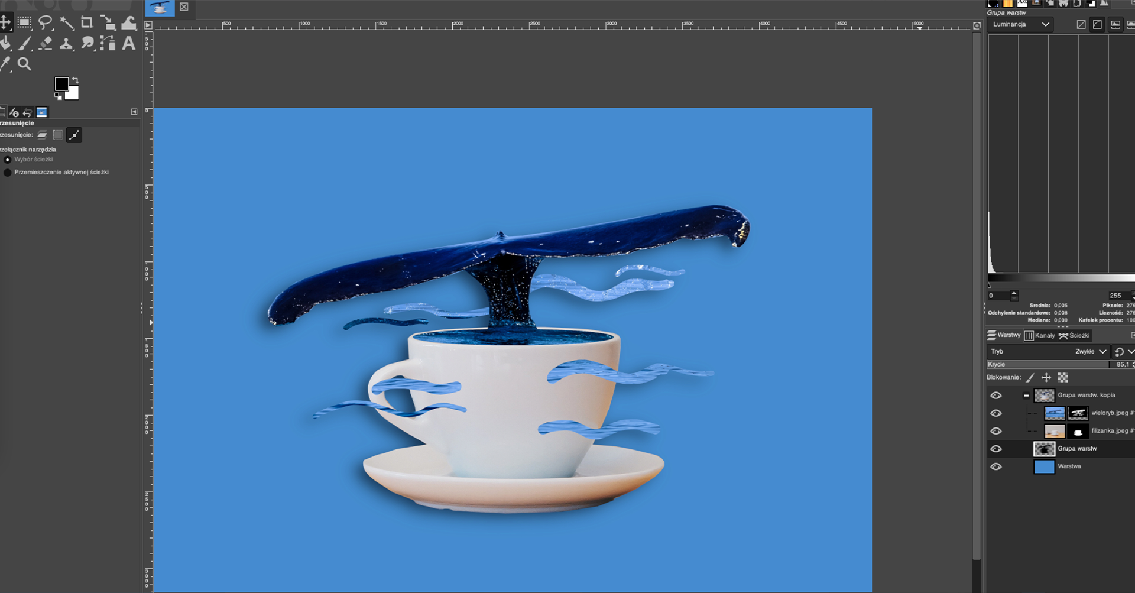Adjust the Krycie opacity slider
Screen dimensions: 1135x593
coord(1061,365)
